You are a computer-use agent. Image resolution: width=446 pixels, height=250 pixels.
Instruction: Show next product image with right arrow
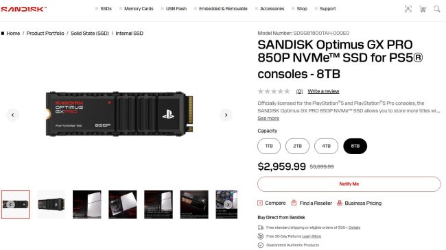coord(226,115)
